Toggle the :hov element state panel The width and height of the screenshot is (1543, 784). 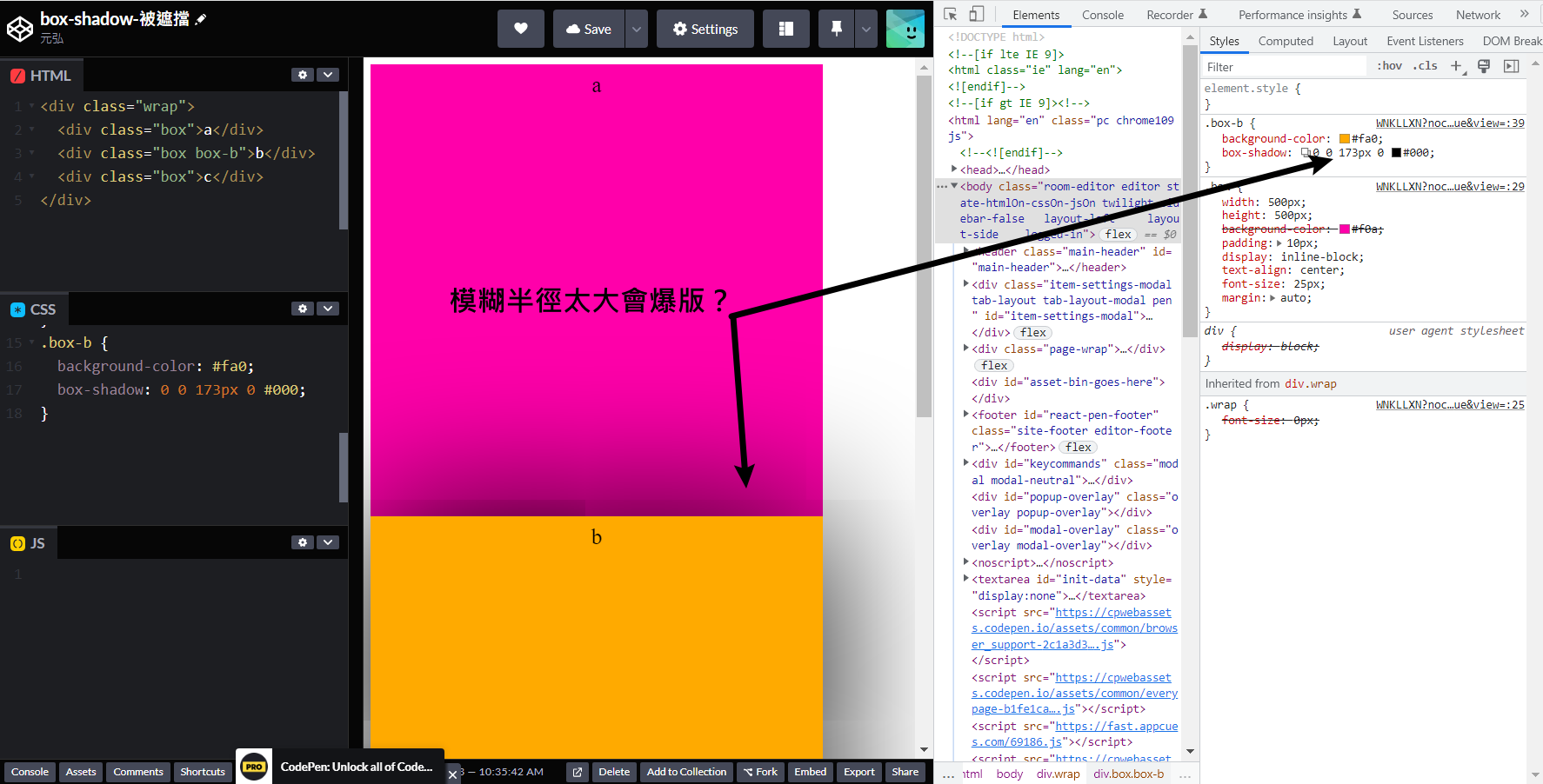(1389, 66)
